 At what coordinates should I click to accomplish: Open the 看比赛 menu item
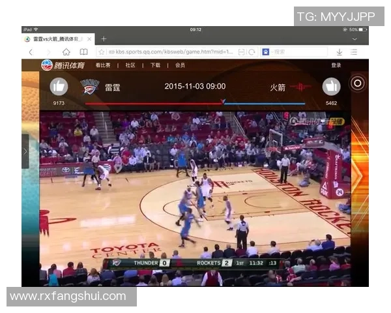[x=103, y=65]
